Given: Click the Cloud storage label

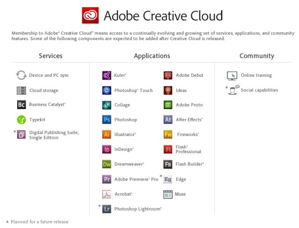Looking at the screenshot, I should [43, 91].
